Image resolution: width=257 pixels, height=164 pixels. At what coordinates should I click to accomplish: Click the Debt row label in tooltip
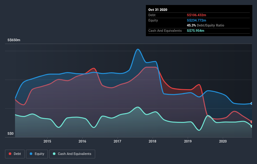pos(152,15)
